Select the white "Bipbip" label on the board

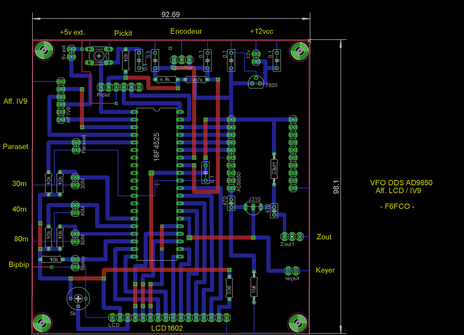(x=82, y=263)
